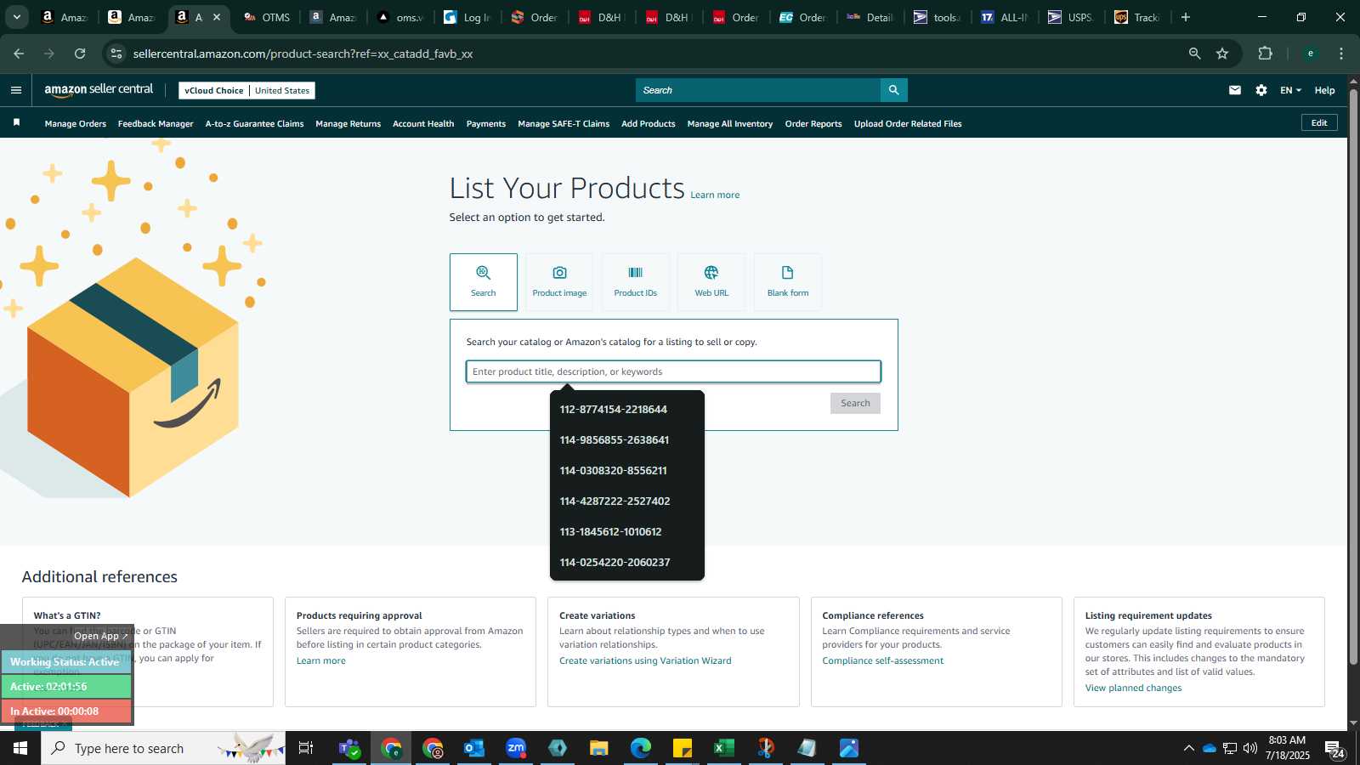Open Manage Orders menu item
The height and width of the screenshot is (765, 1360).
click(76, 123)
